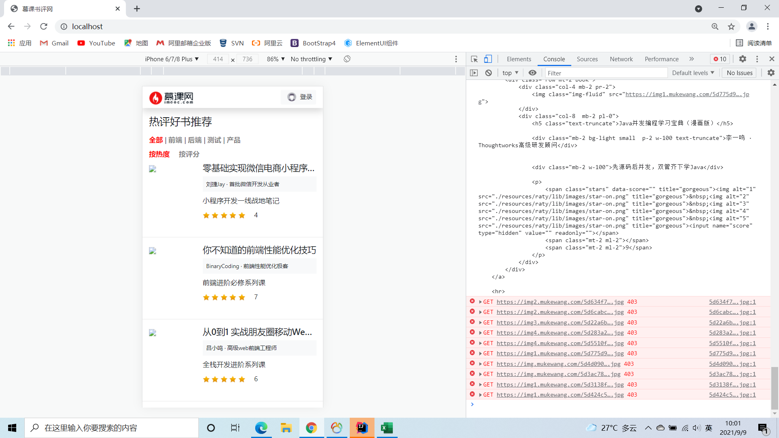Screen dimensions: 779x438
Task: Switch to the Elements tab
Action: [519, 59]
